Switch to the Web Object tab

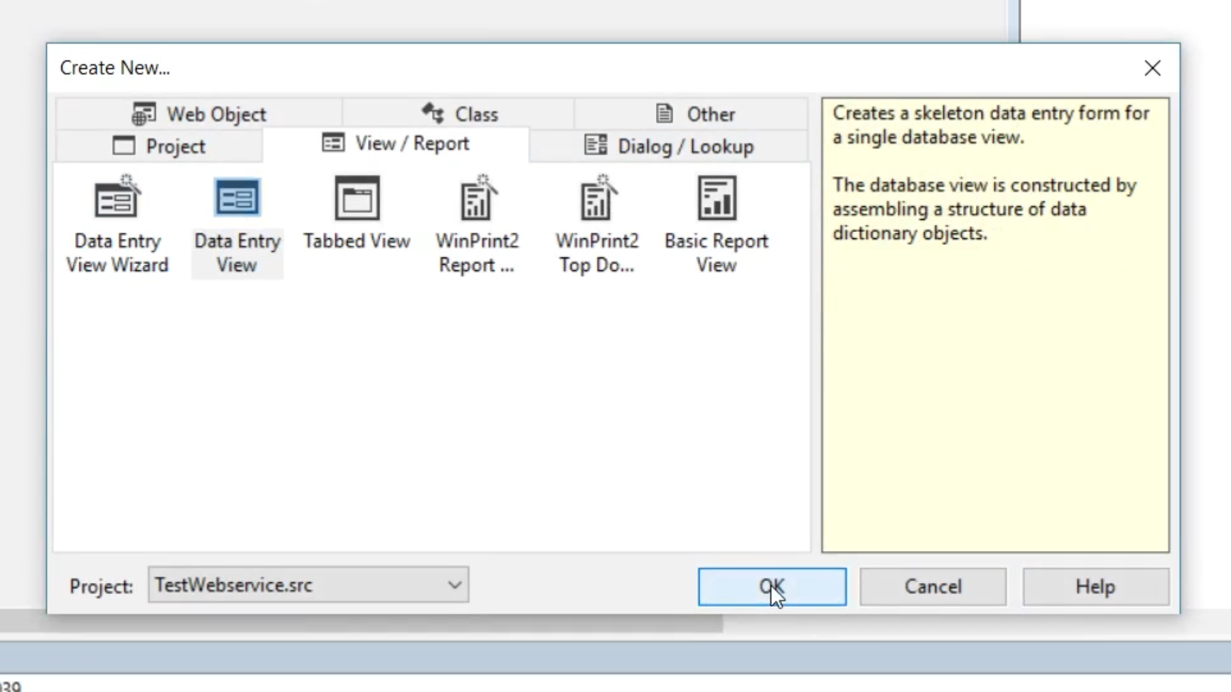(x=216, y=114)
